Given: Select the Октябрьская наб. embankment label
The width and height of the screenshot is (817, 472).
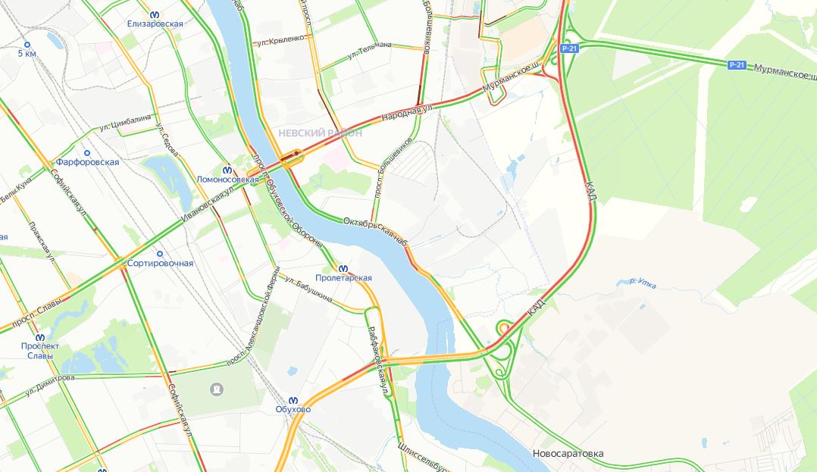Looking at the screenshot, I should click(x=375, y=231).
